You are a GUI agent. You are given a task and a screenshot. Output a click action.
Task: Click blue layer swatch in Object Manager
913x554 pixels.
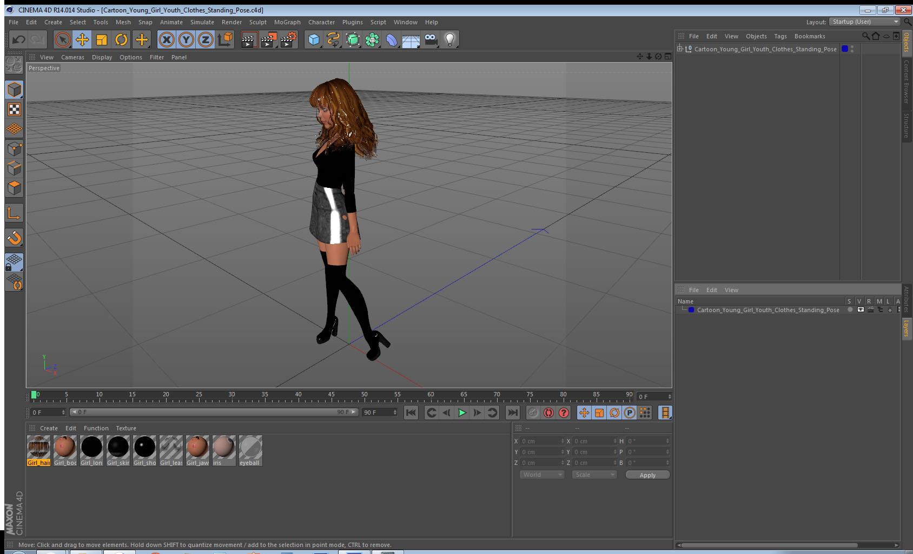tap(845, 49)
